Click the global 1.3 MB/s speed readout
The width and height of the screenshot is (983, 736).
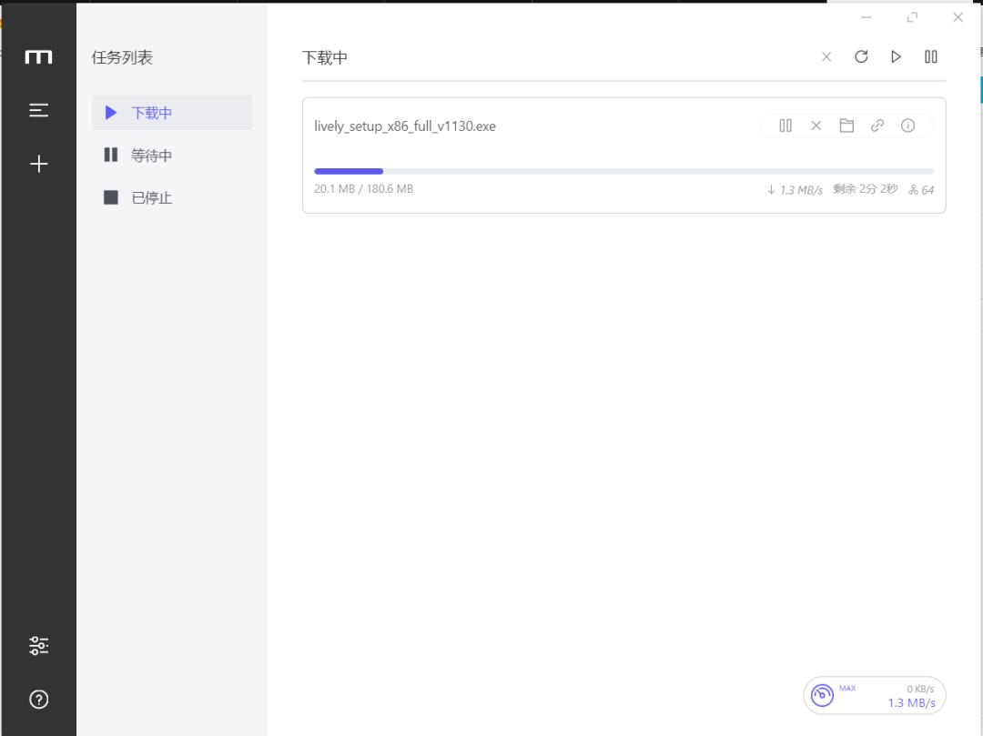(911, 703)
